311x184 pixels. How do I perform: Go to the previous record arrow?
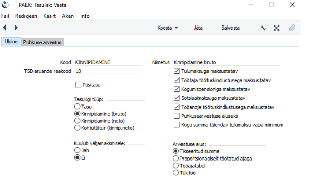(x=5, y=28)
